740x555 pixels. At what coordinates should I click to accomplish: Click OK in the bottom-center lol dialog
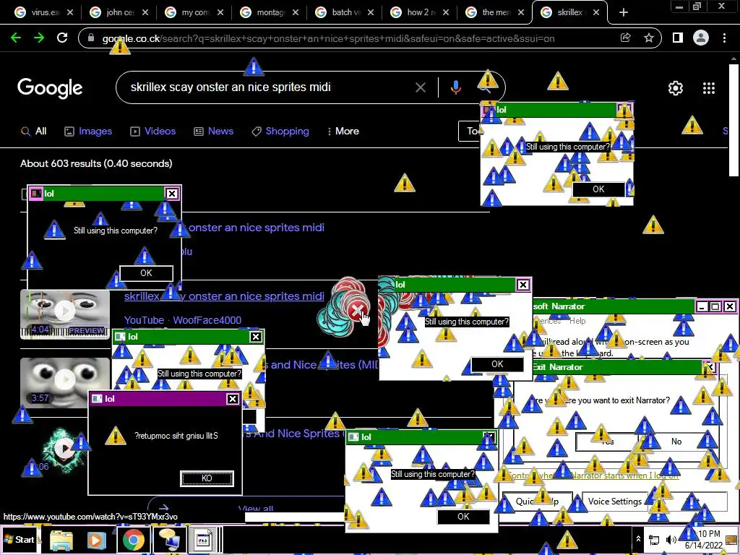pyautogui.click(x=463, y=517)
